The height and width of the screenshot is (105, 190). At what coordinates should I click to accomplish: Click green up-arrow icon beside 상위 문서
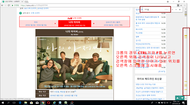[21, 13]
